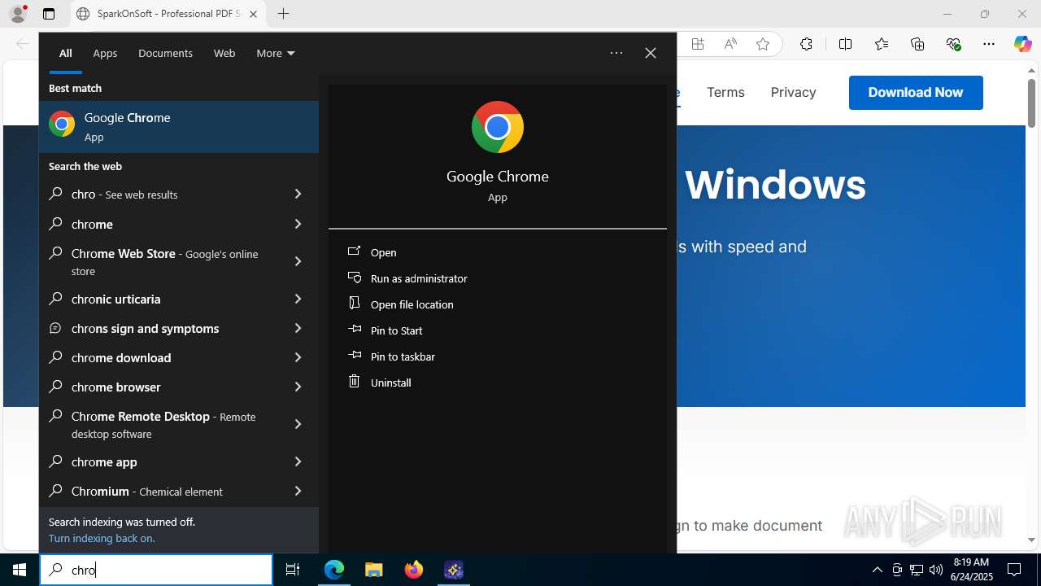Open Edge Extensions puzzle icon
This screenshot has height=586, width=1041.
[x=806, y=44]
